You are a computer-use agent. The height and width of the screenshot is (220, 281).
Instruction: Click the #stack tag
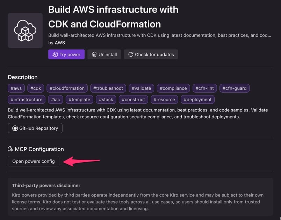[106, 100]
